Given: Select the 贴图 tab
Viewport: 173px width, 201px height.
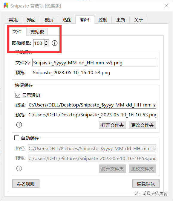Looking at the screenshot, I should pos(67,20).
